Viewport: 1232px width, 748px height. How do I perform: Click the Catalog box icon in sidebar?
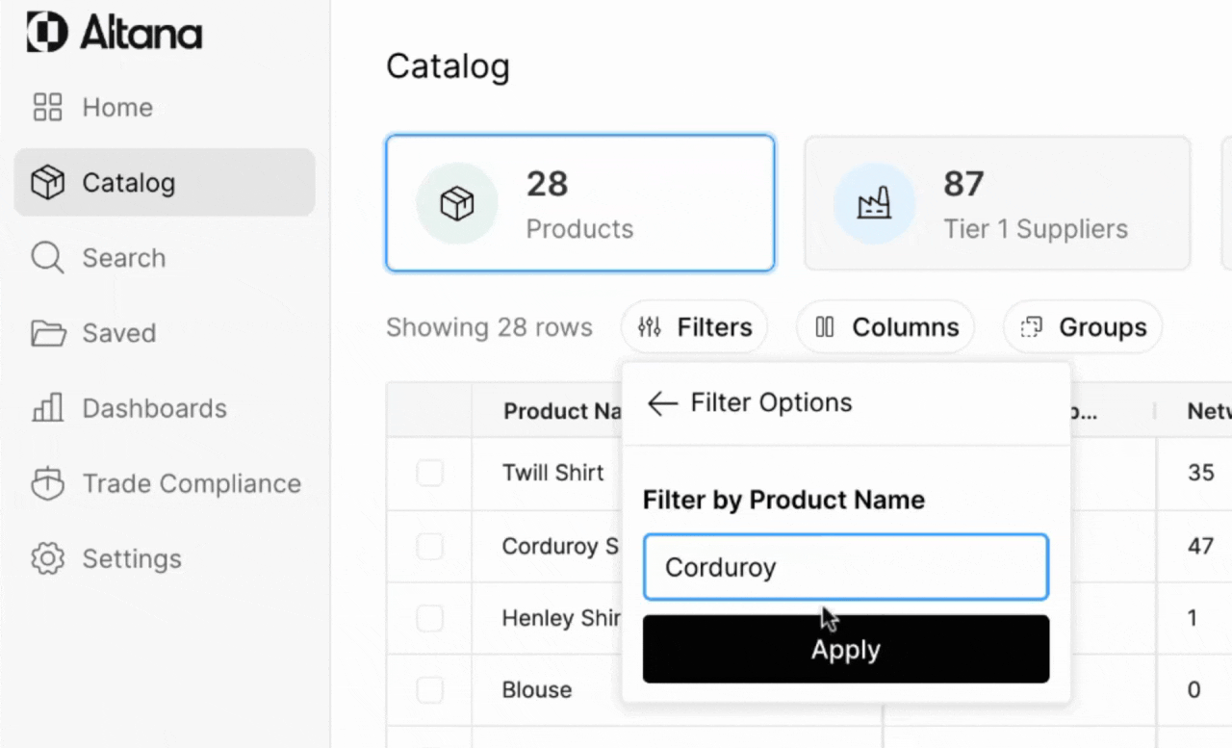(47, 182)
